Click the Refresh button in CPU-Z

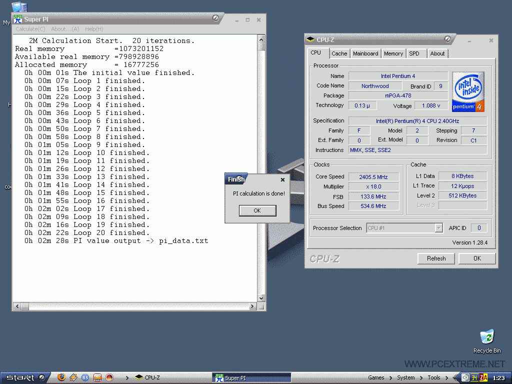[x=436, y=258]
